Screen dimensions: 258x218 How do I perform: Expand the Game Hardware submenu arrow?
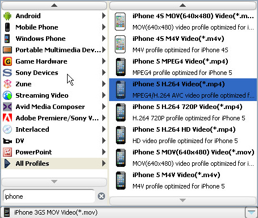tap(103, 61)
